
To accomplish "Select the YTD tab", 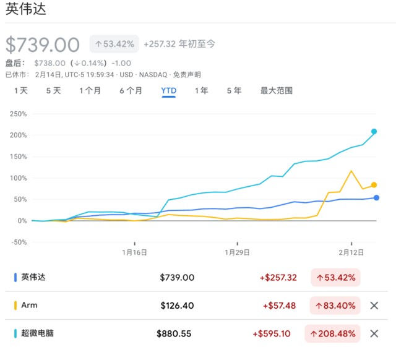I will click(x=169, y=90).
